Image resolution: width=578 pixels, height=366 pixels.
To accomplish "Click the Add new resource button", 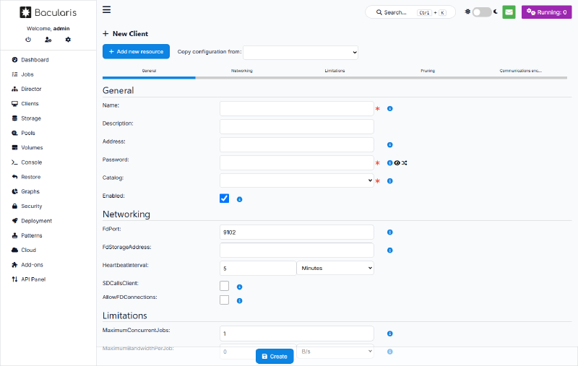I will 136,51.
